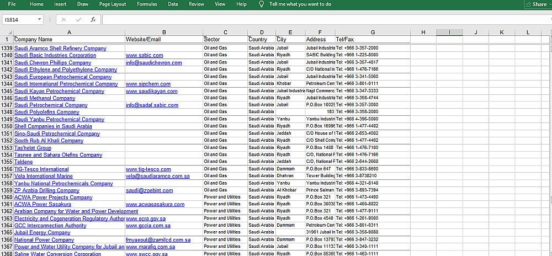The image size is (552, 256).
Task: Switch to the Formulas tab
Action: [x=147, y=4]
